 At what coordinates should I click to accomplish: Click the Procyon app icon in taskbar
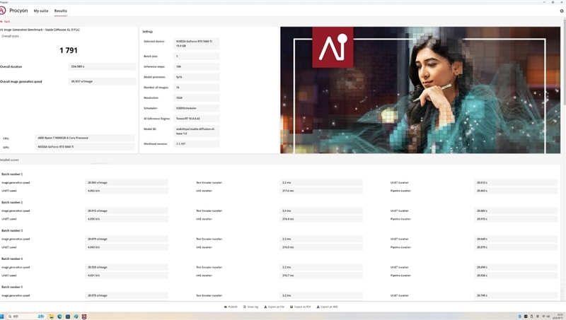click(84, 316)
